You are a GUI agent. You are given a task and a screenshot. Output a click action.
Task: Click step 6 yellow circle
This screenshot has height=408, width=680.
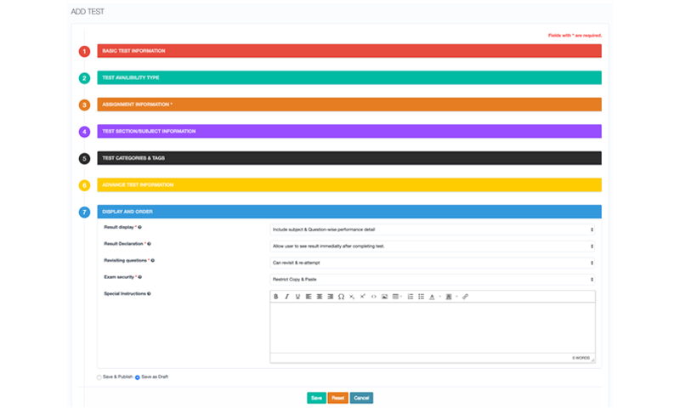click(x=84, y=185)
